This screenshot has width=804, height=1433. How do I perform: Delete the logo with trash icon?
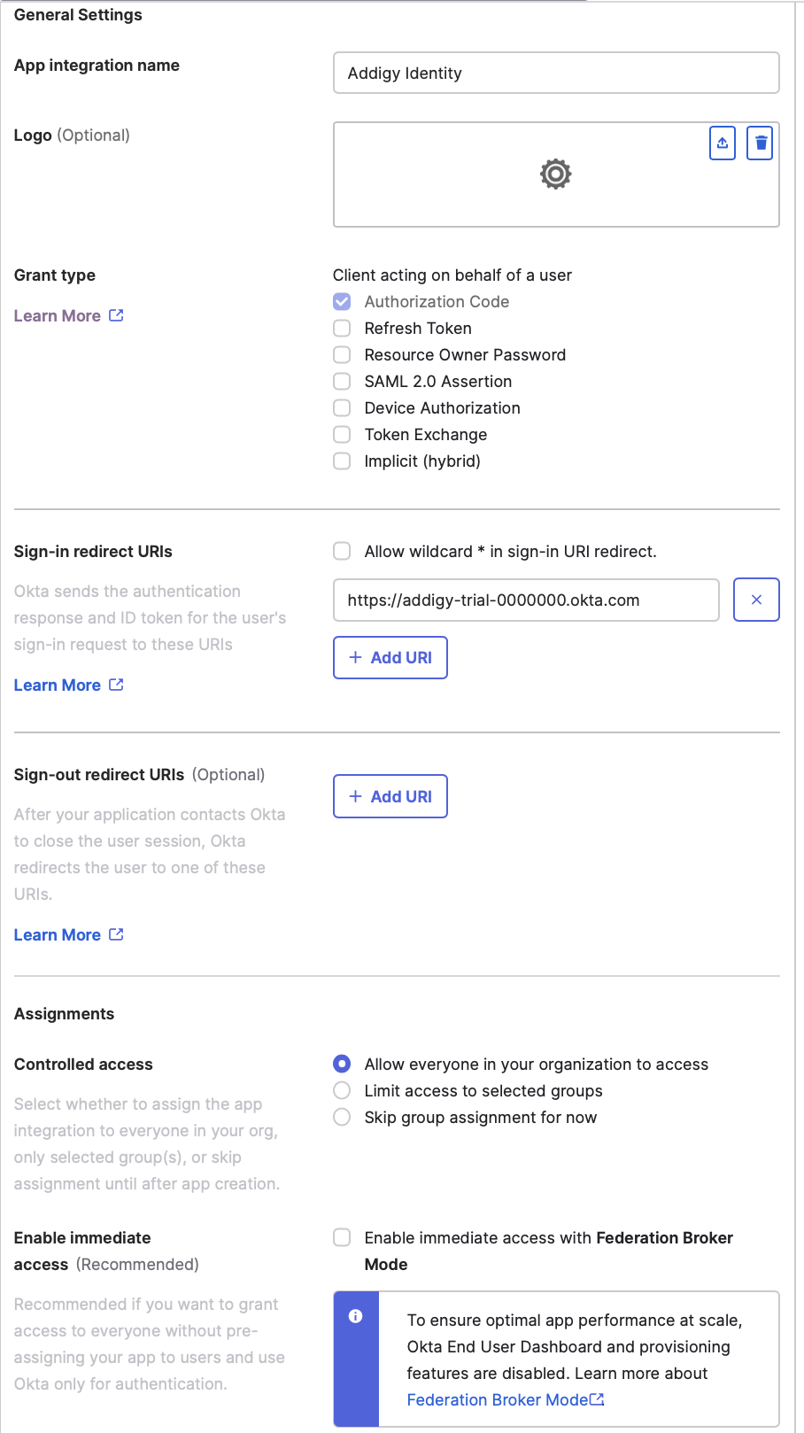760,143
